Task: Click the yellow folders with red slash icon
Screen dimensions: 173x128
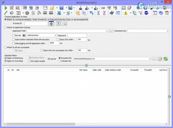Action: tap(78, 13)
